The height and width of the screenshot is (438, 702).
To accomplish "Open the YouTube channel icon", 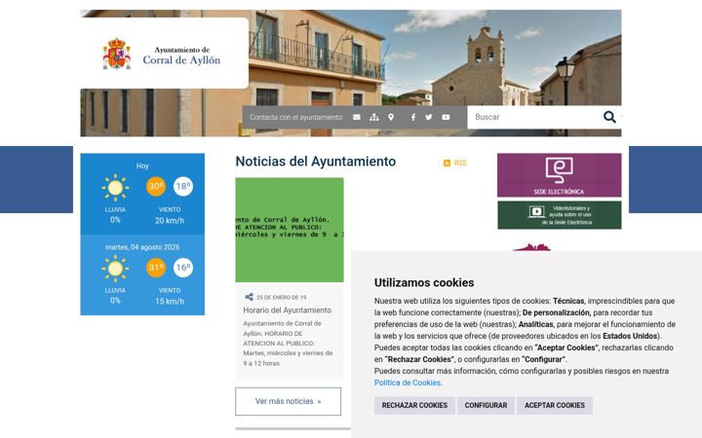I will [x=446, y=117].
